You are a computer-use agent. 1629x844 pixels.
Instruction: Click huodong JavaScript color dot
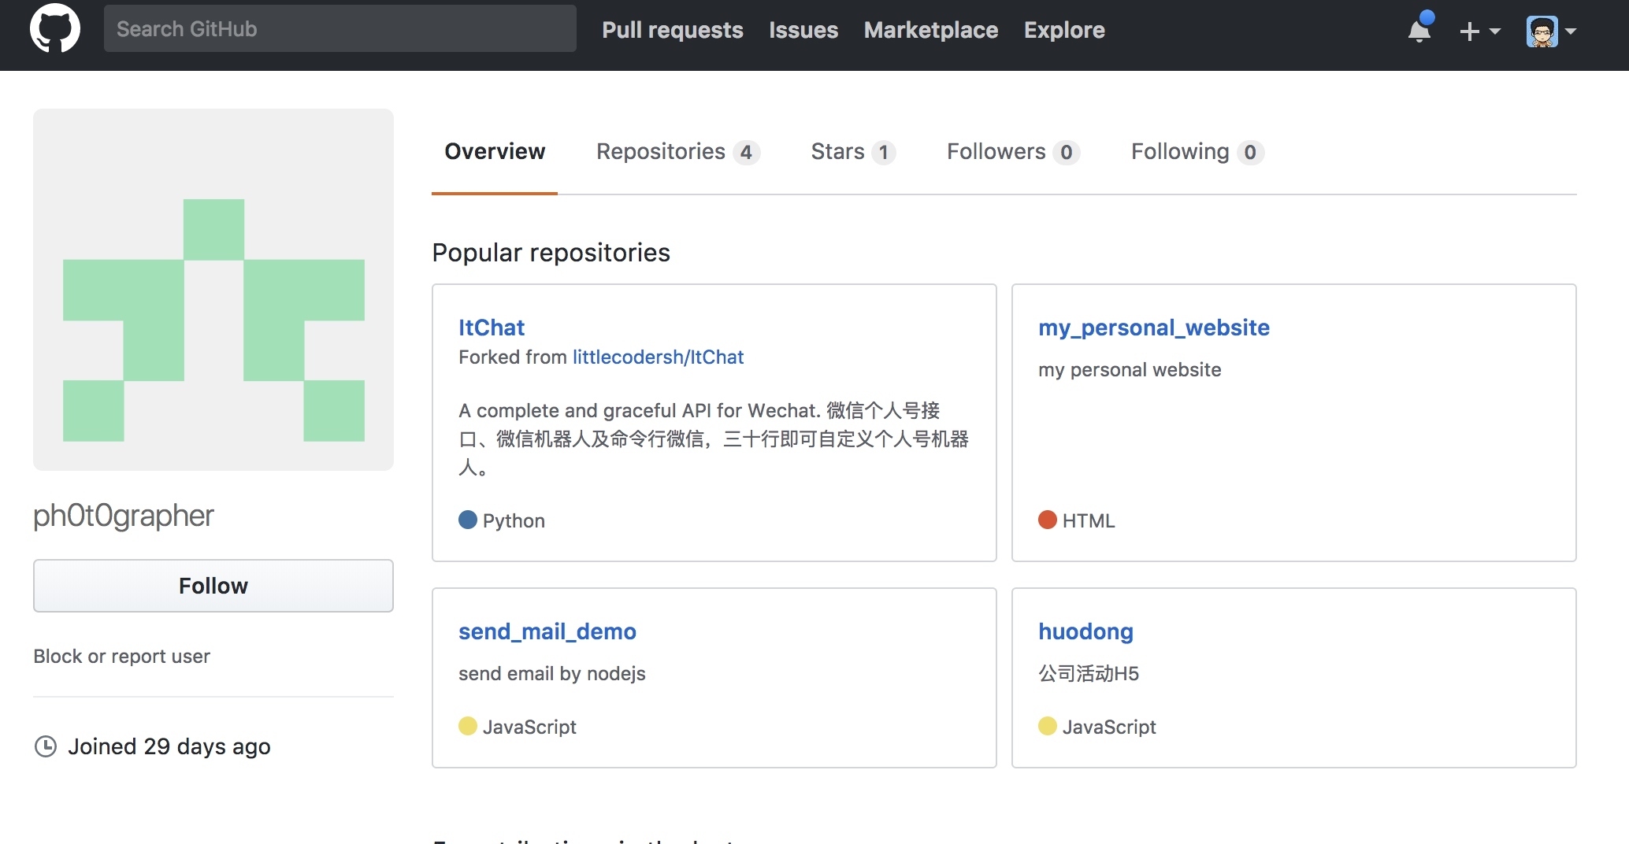[x=1048, y=726]
